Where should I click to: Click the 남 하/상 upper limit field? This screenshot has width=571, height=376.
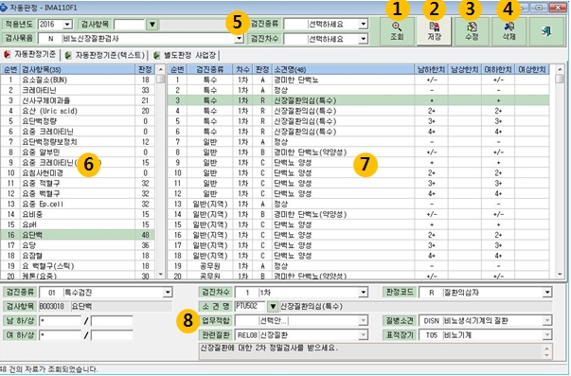point(112,321)
